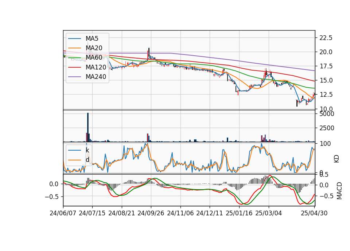Click the 25/03/04 date axis label

[x=269, y=213]
